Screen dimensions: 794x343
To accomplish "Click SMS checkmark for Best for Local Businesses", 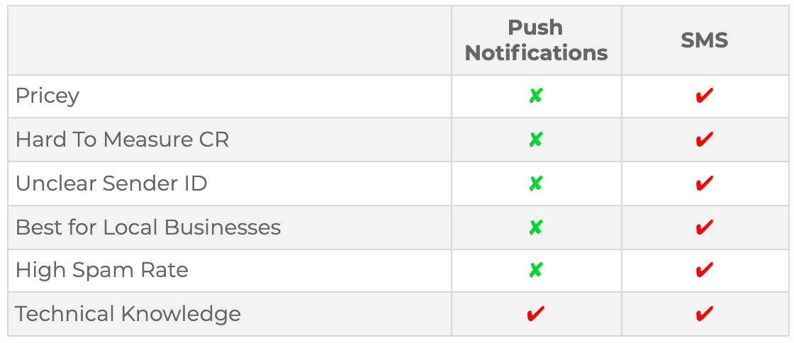I will pos(705,227).
